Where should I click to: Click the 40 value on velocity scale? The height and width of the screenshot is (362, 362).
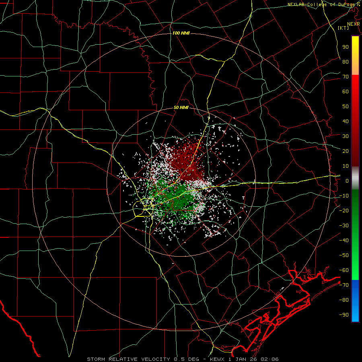[x=346, y=121]
